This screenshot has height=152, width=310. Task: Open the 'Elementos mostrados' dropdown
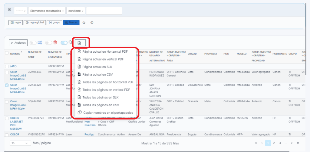coord(47,11)
